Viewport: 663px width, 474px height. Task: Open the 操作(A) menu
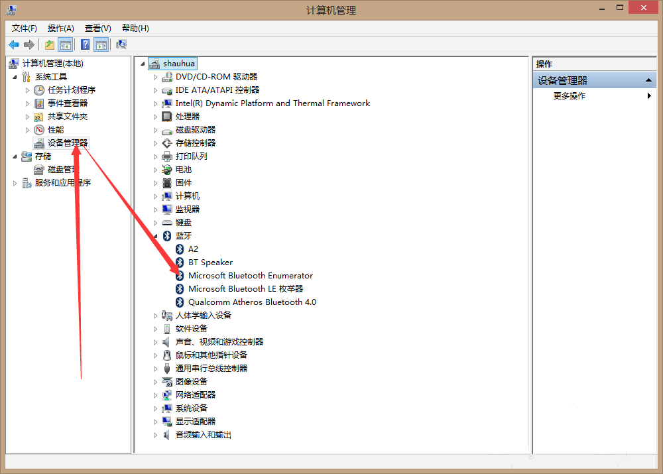tap(61, 29)
